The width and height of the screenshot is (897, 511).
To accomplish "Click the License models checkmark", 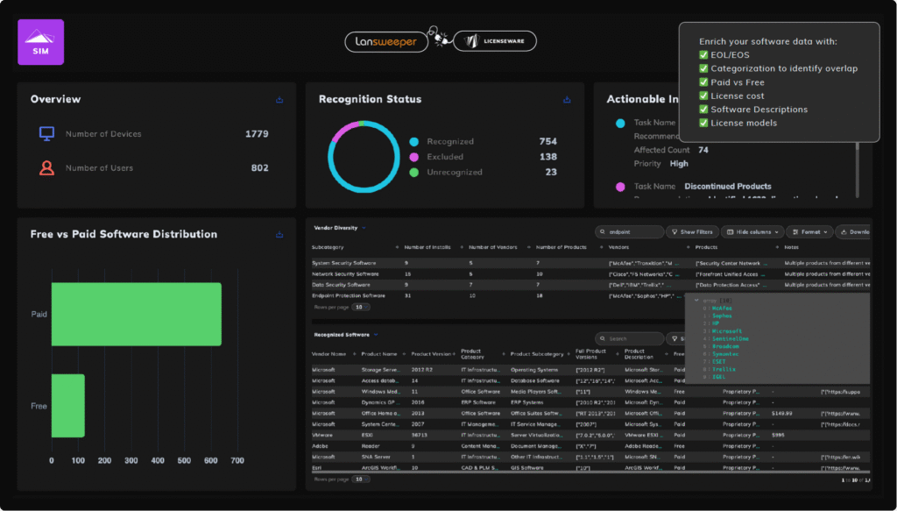I will [703, 123].
